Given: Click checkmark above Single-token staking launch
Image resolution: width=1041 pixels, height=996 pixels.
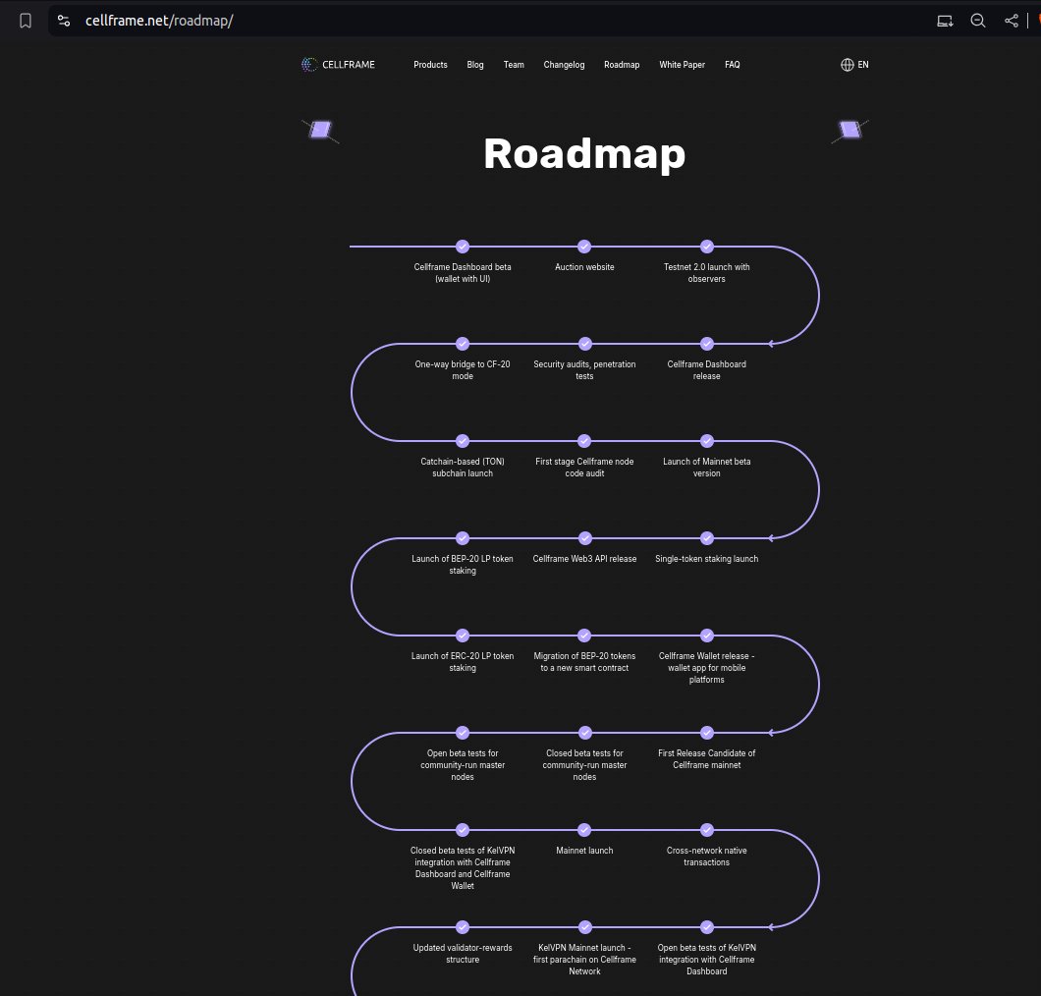Looking at the screenshot, I should click(707, 538).
